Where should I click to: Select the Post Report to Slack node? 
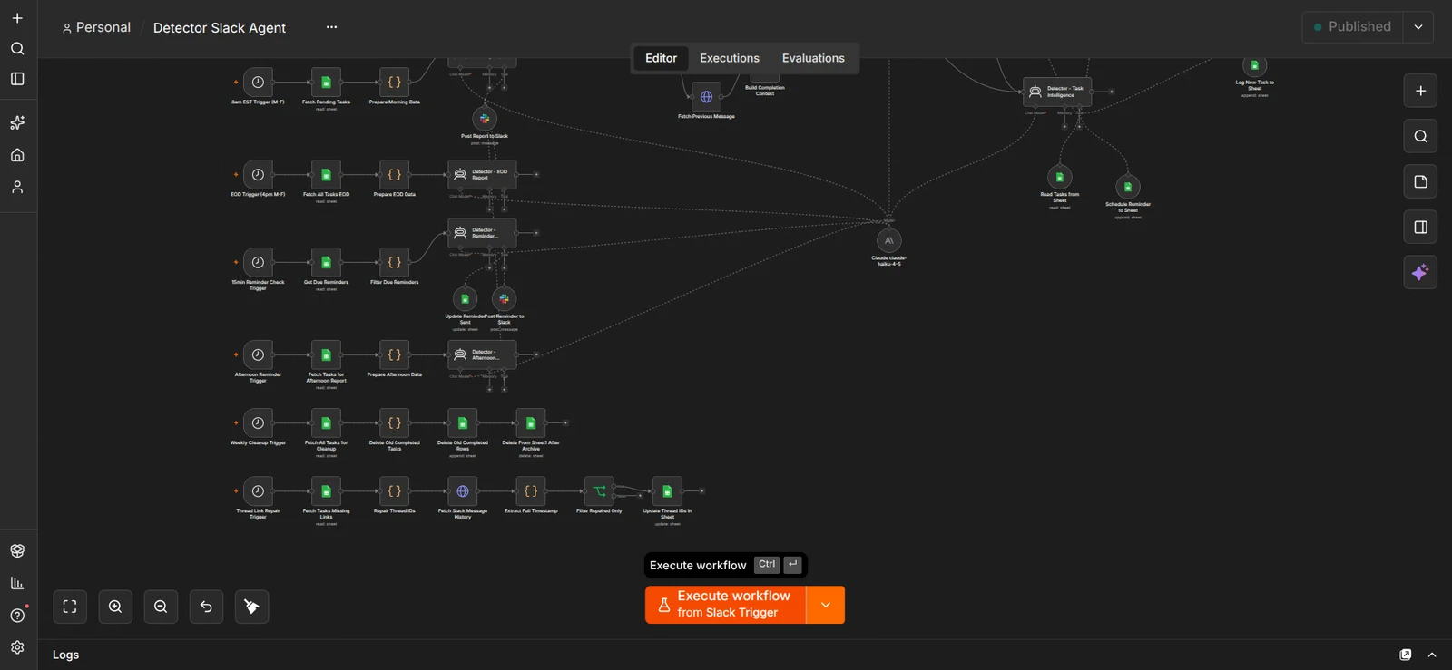[485, 119]
